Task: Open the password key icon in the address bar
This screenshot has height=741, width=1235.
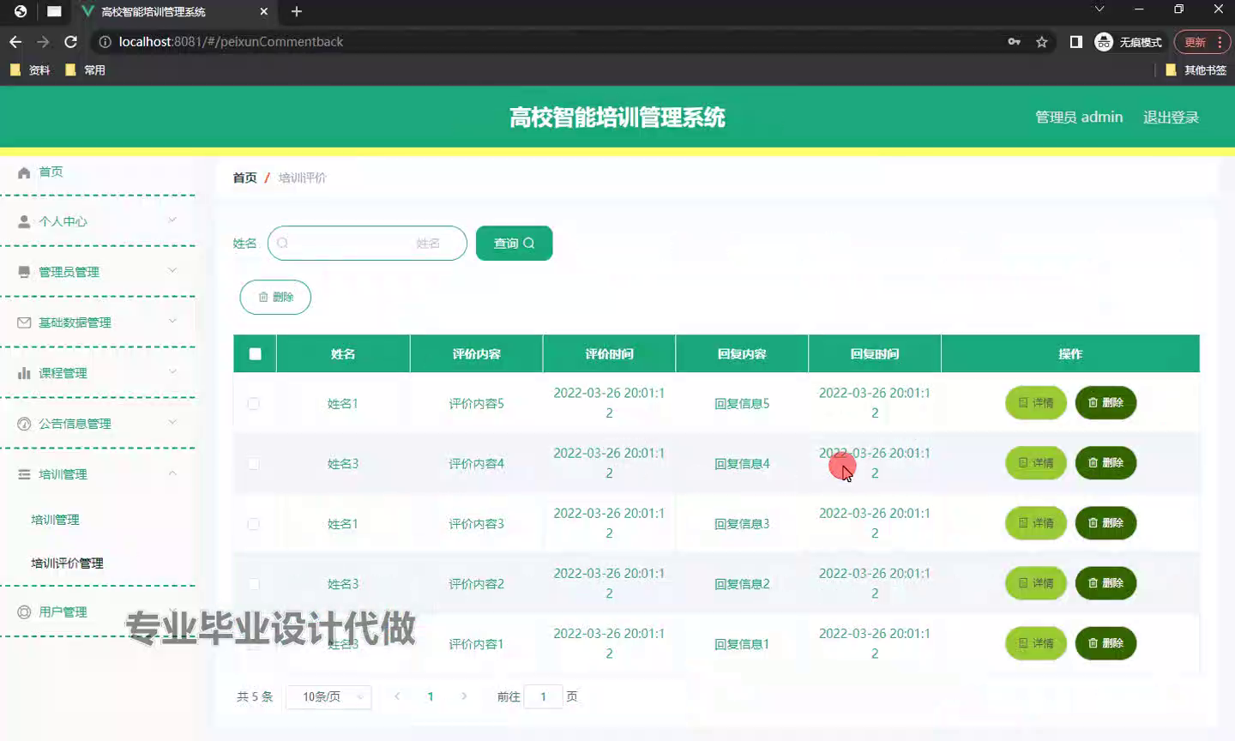Action: (1015, 41)
